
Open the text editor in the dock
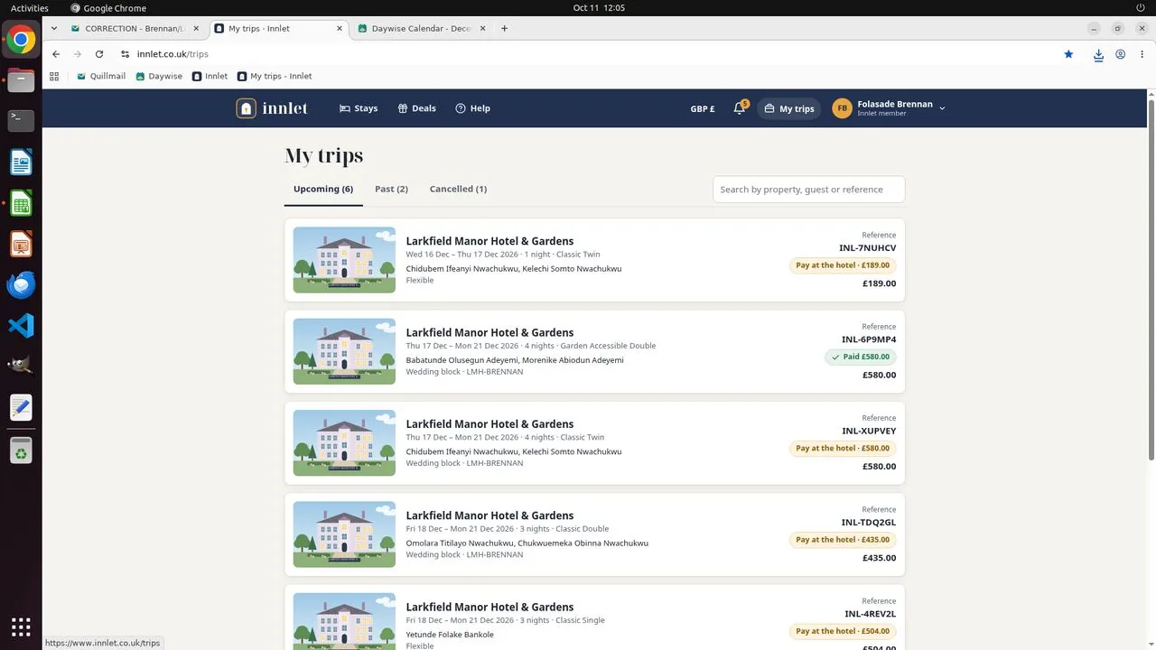pos(21,408)
